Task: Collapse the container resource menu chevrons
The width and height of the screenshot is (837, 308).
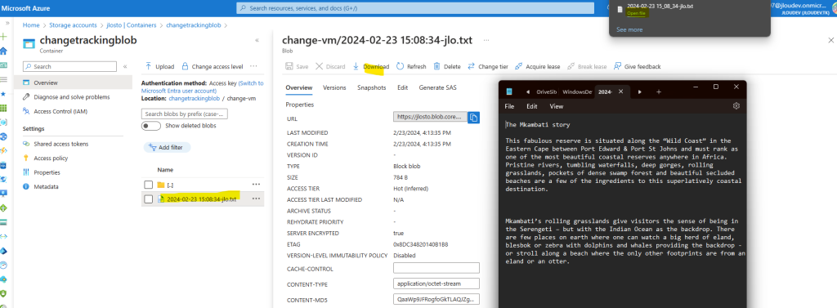Action: coord(125,67)
